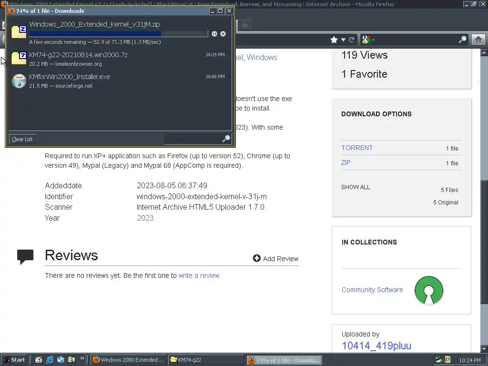
Task: Open the Windows topic link
Action: (262, 57)
